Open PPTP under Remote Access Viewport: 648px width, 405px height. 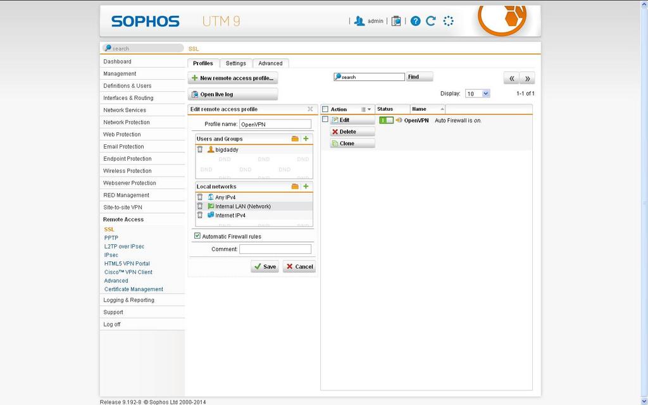[x=111, y=238]
